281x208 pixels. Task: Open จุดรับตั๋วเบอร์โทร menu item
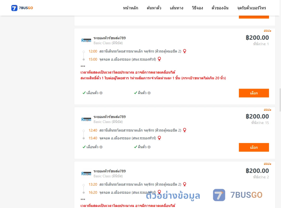pos(251,8)
